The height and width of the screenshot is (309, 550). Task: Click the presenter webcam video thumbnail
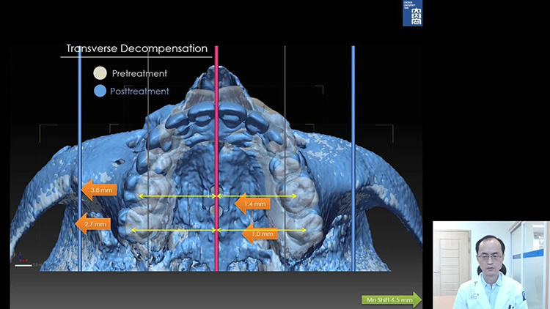[x=491, y=264]
